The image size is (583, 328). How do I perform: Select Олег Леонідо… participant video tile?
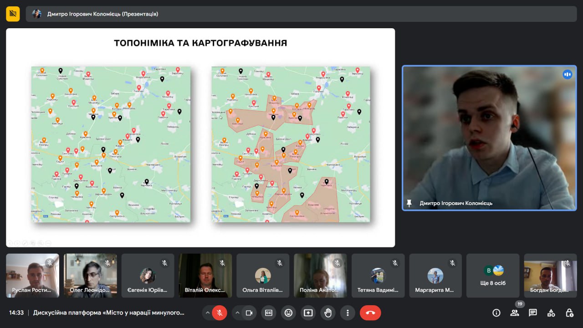click(90, 276)
